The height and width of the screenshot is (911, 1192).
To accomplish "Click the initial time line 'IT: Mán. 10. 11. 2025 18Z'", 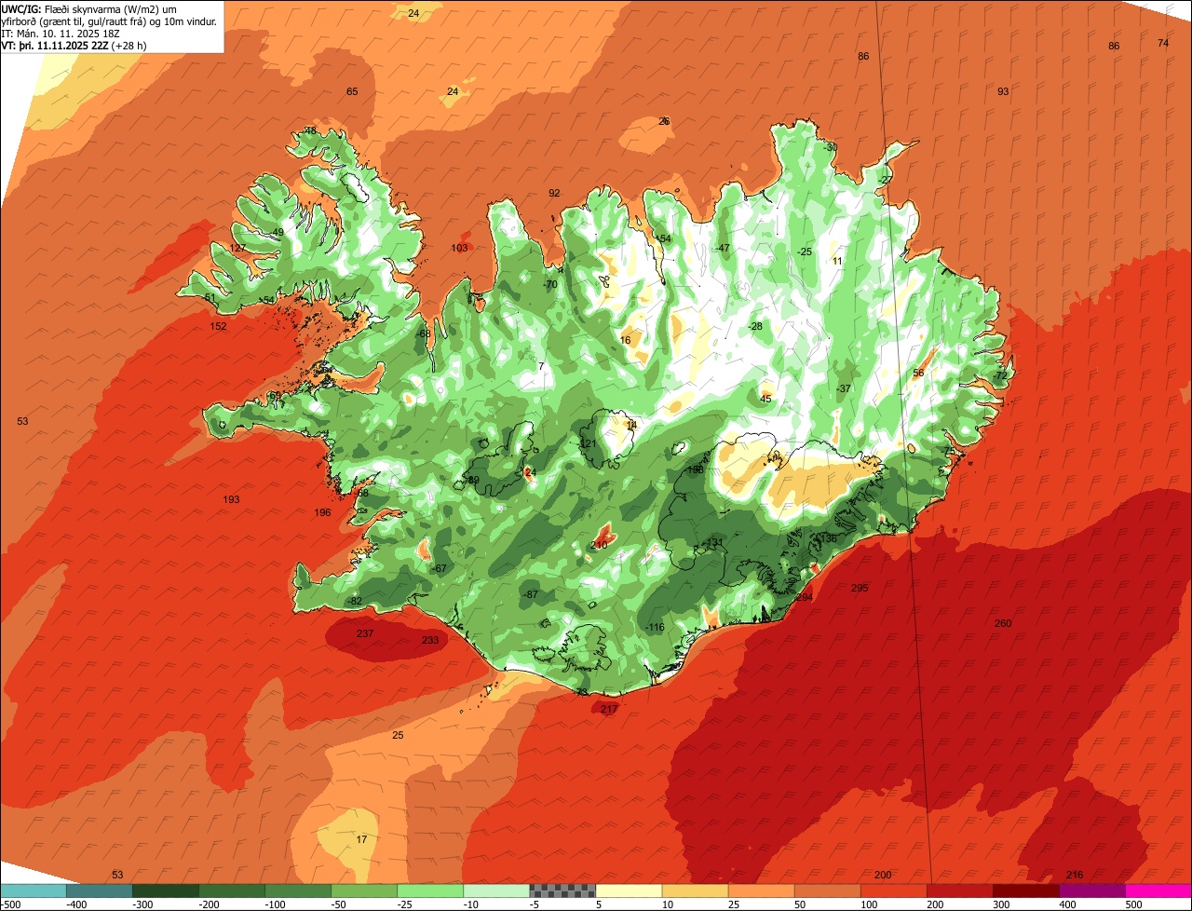I will [x=61, y=34].
